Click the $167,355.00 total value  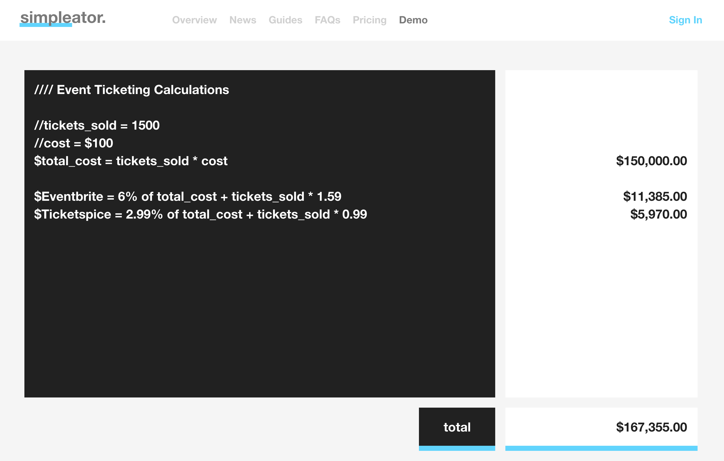point(651,427)
